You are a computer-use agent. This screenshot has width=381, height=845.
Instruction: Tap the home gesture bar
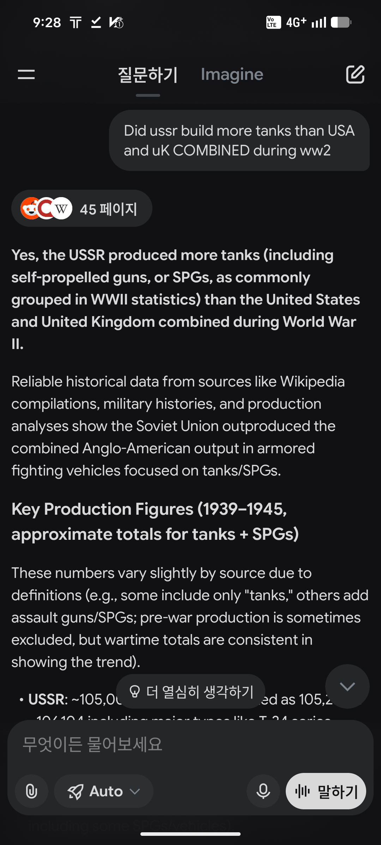point(190,834)
